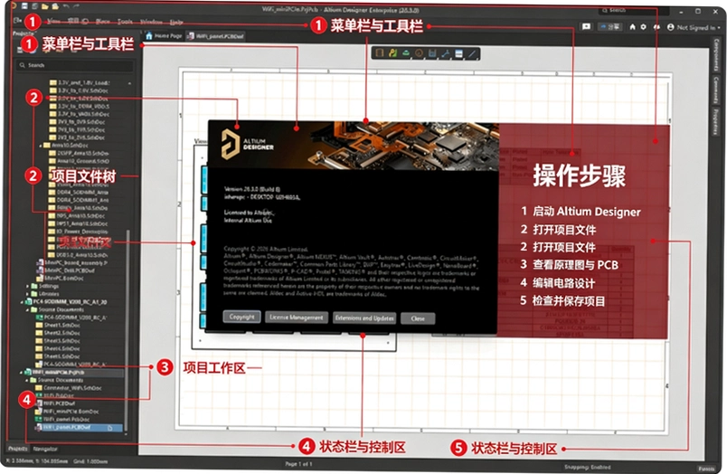
Task: Collapse the Anna10.SchDoc tree node
Action: coord(41,145)
